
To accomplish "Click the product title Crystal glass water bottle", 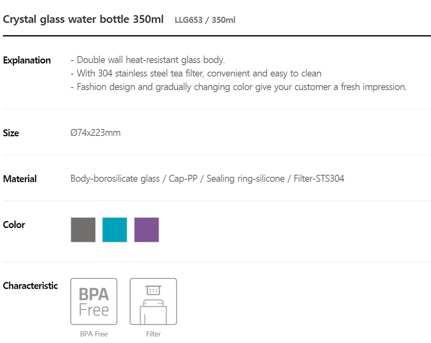I will coord(83,19).
